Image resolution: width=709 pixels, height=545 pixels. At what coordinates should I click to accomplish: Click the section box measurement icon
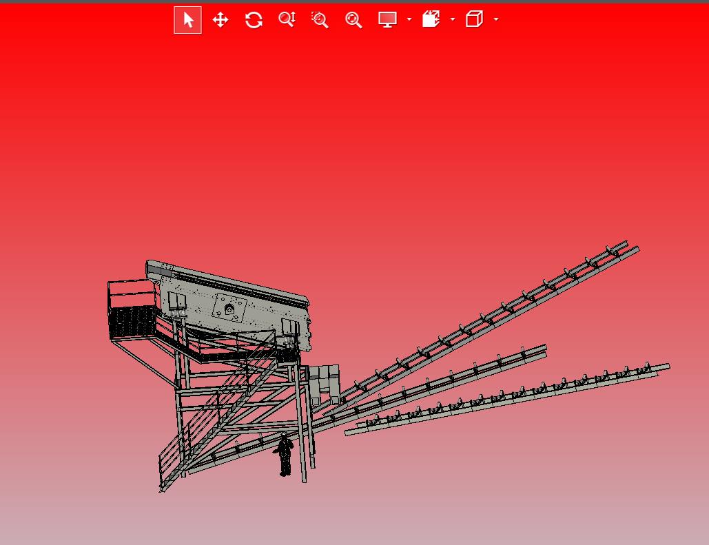[x=431, y=19]
